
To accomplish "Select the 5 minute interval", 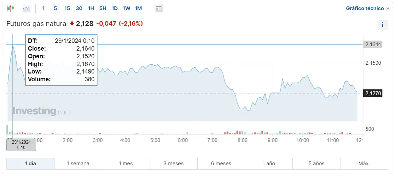I will pos(56,8).
